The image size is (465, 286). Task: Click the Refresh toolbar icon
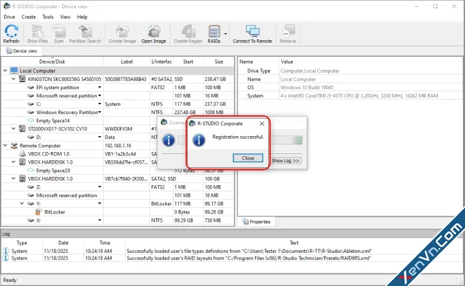click(11, 34)
